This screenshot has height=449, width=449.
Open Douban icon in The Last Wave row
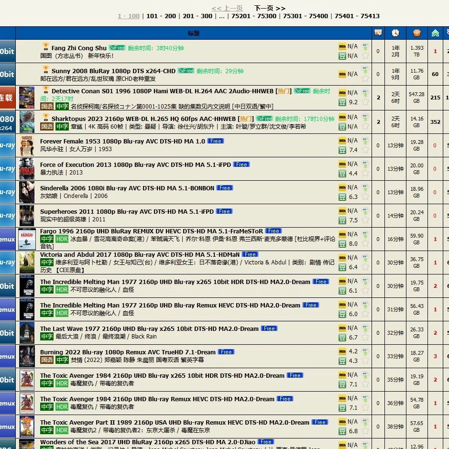[x=342, y=338]
